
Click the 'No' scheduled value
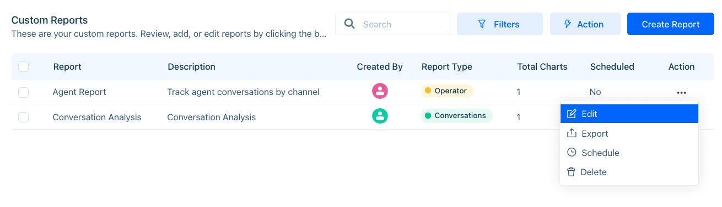click(x=595, y=92)
